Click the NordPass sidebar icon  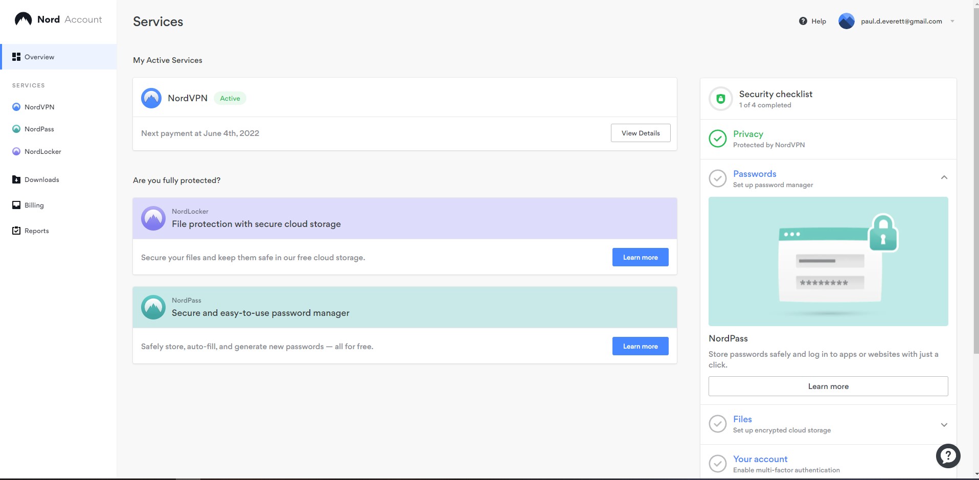click(x=16, y=129)
